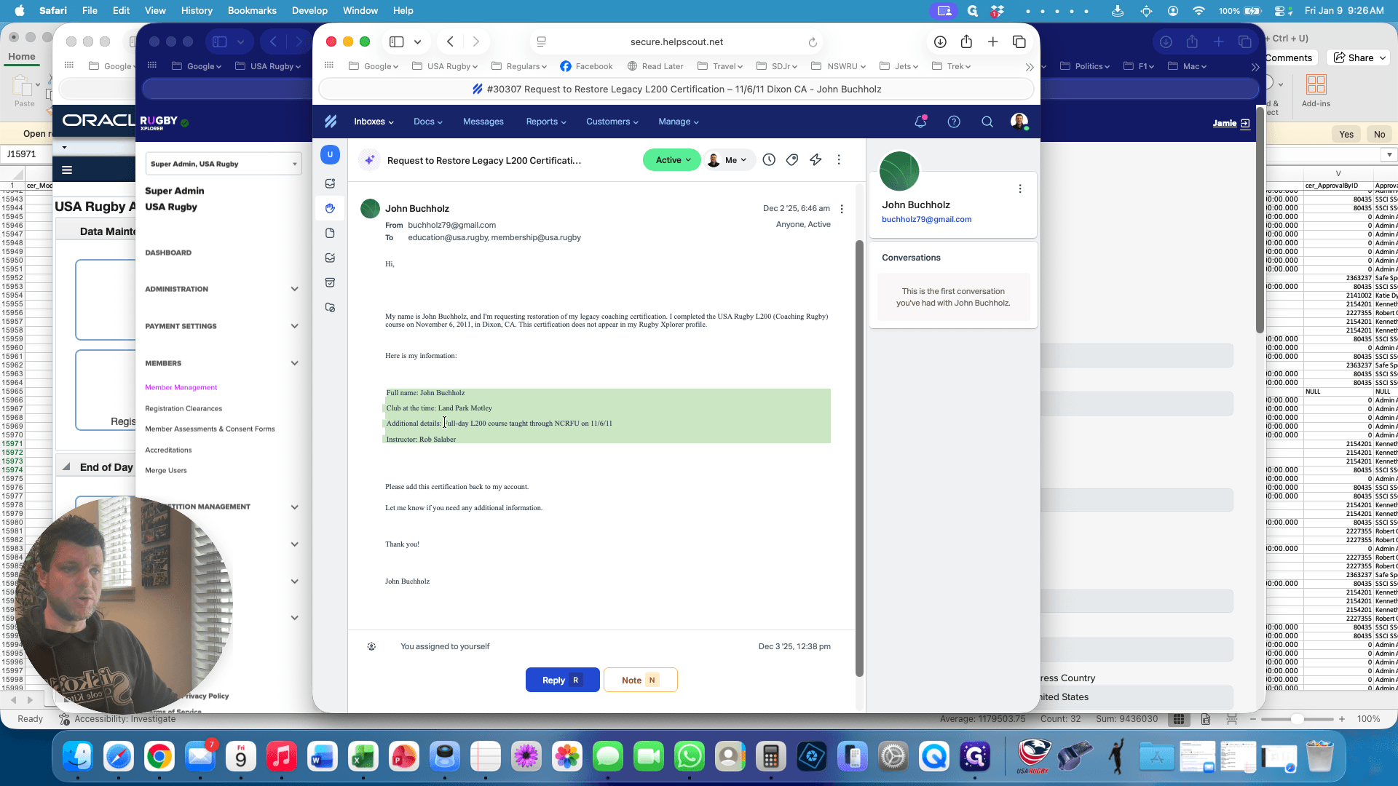Screen dimensions: 1398x786
Task: Click the Excel zoom slider handle
Action: pos(1297,719)
